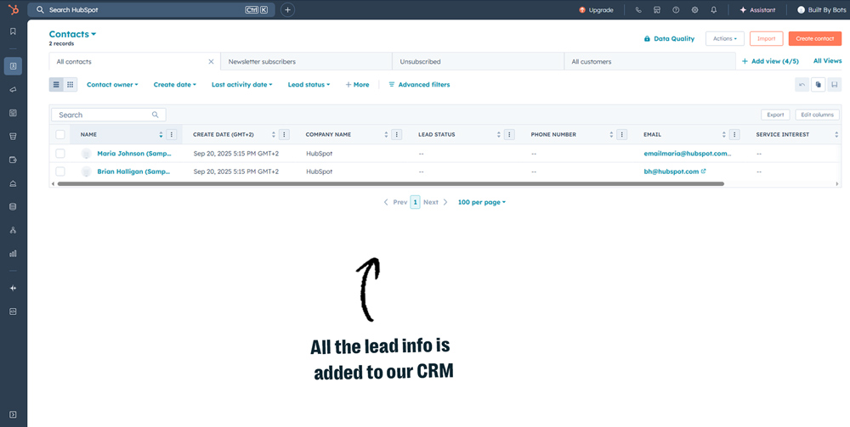The width and height of the screenshot is (850, 427).
Task: Open the Breeze AI sparkle sidebar icon
Action: 13,289
